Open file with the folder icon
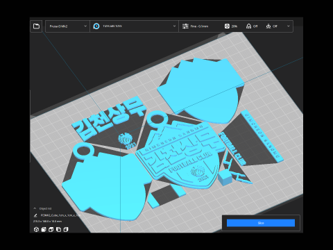 point(36,26)
